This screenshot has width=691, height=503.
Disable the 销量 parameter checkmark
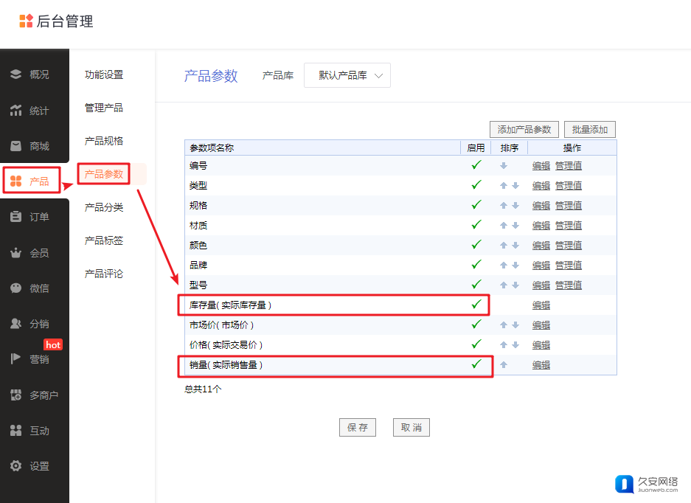coord(476,364)
